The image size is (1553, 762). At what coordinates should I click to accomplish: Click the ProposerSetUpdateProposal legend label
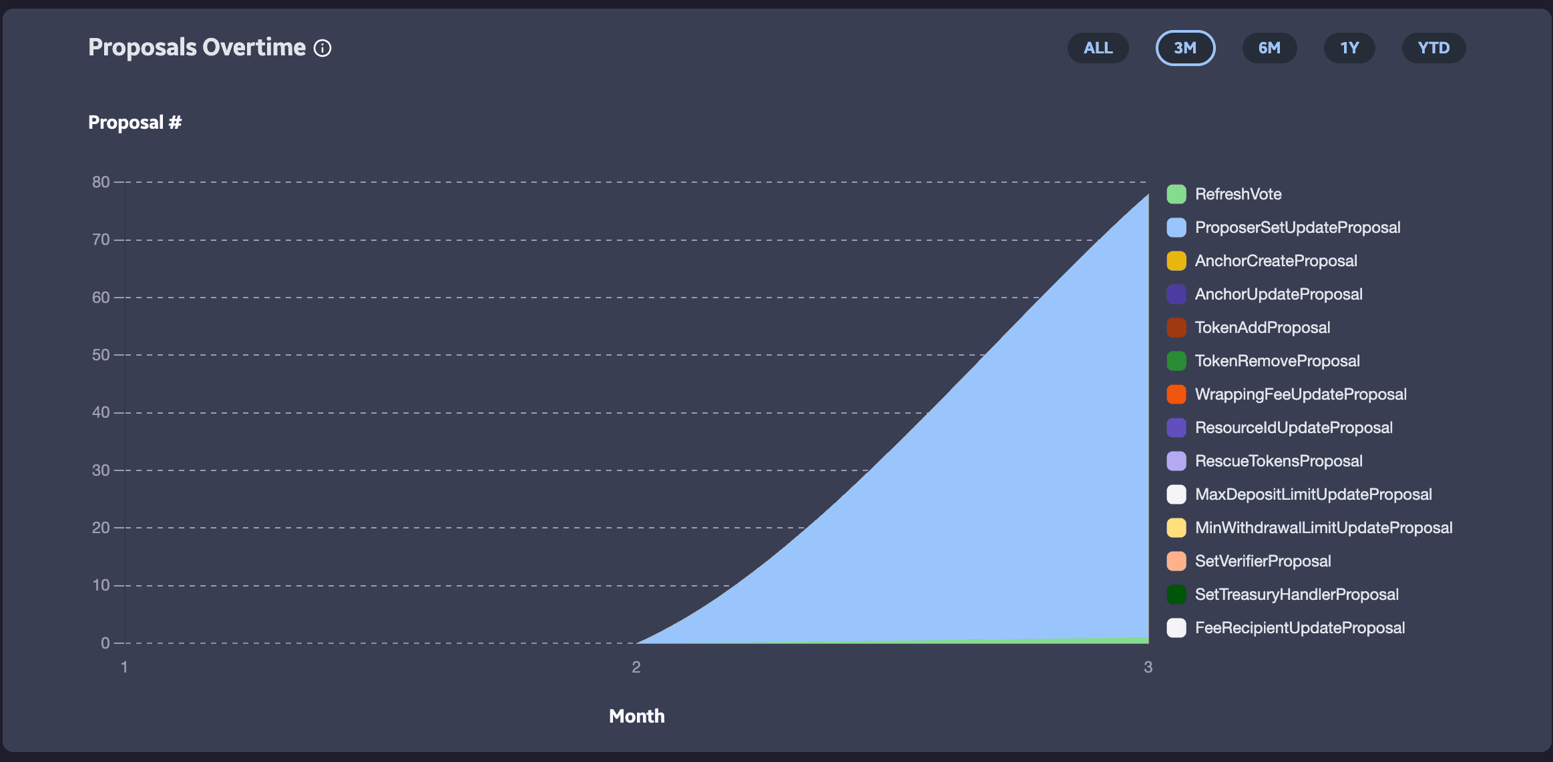tap(1297, 228)
